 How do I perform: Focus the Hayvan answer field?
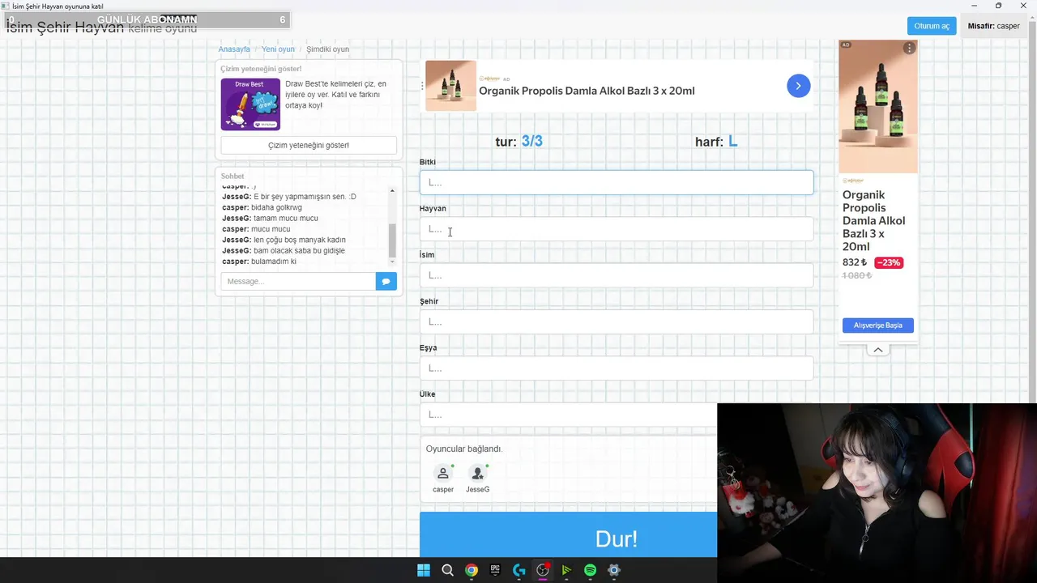617,229
